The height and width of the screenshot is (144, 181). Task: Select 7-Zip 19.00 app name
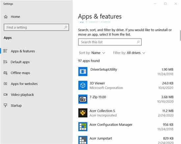click(98, 97)
